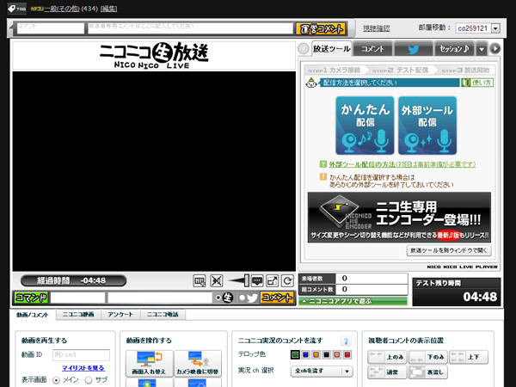Viewport: 516px width, 387px height.
Task: Expand the ニコニコアプリで遊ぶ bar
Action: (353, 301)
